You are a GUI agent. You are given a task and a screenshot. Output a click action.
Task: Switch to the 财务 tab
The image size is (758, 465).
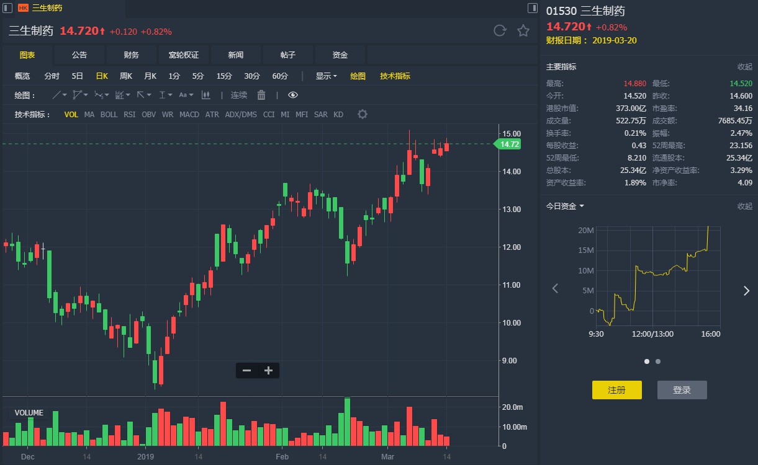pyautogui.click(x=132, y=55)
